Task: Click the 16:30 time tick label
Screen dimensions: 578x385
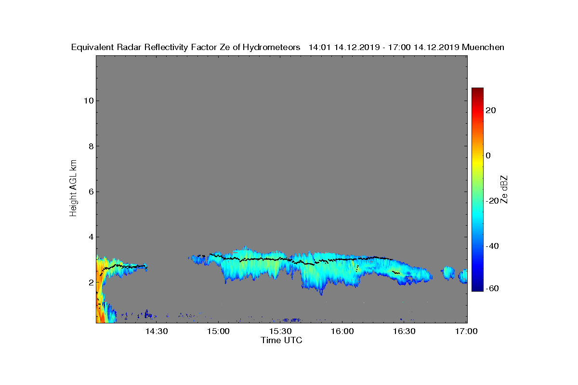Action: [x=405, y=331]
